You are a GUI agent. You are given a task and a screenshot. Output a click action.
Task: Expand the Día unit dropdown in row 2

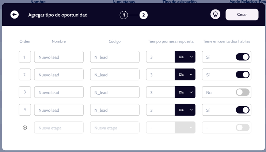click(185, 75)
